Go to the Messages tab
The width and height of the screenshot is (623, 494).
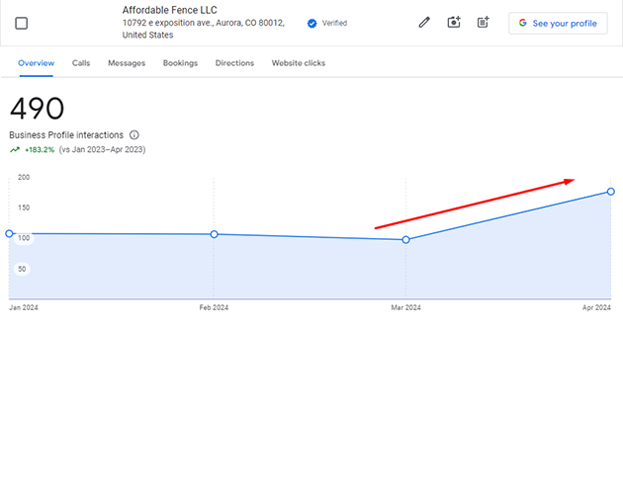(x=127, y=63)
